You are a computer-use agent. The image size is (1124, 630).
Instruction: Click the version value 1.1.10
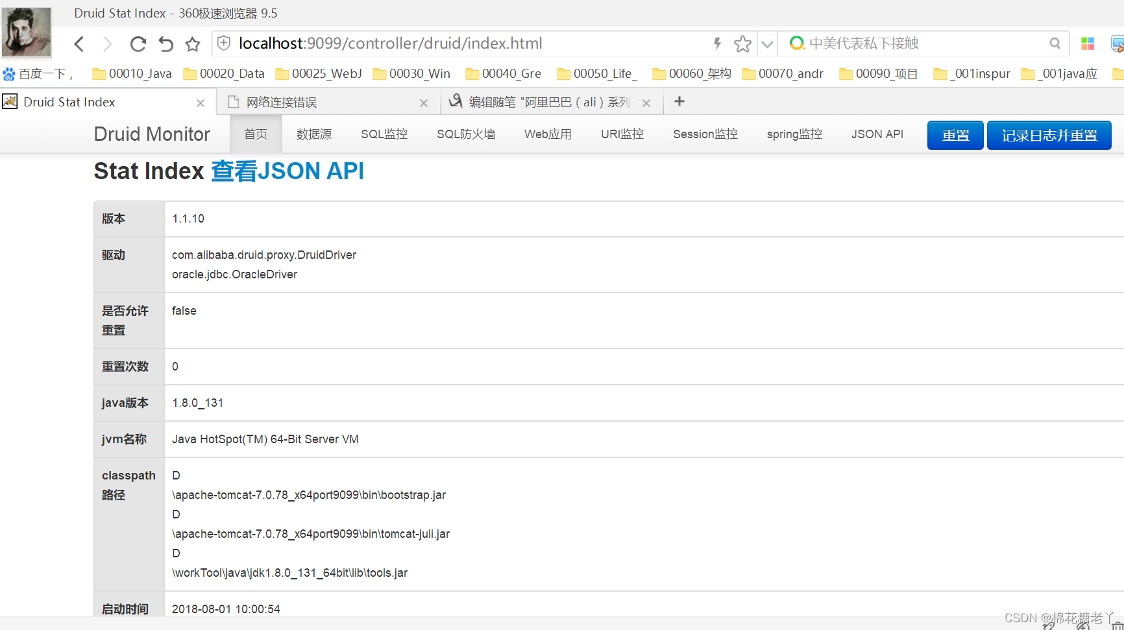coord(188,219)
